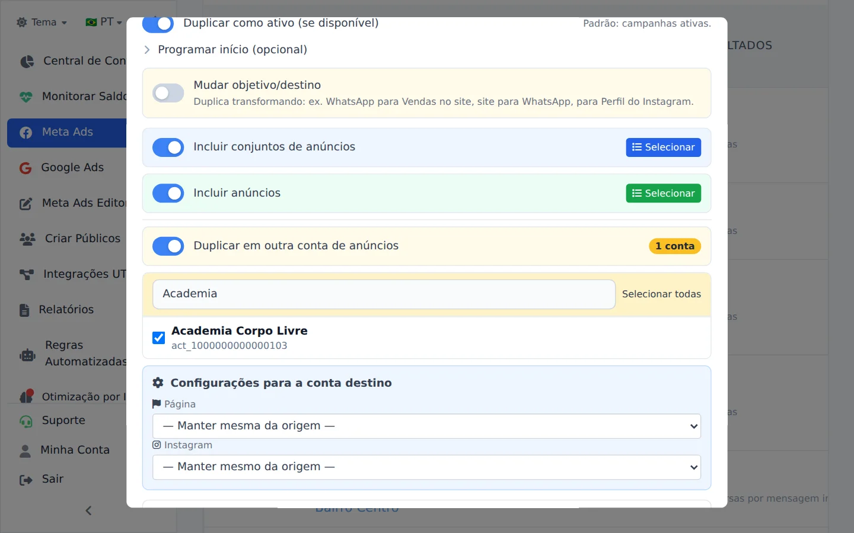Image resolution: width=854 pixels, height=533 pixels.
Task: Click the Meta Ads Editor pencil icon
Action: pyautogui.click(x=26, y=204)
